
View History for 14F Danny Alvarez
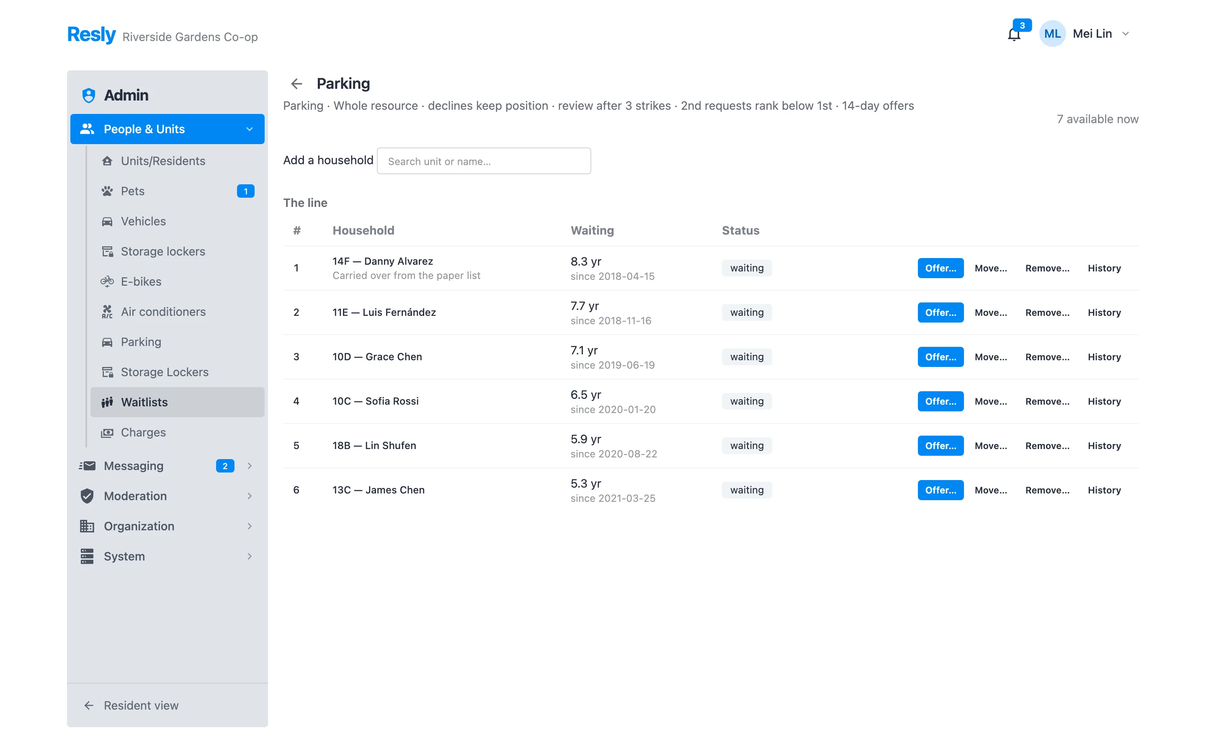[1104, 268]
